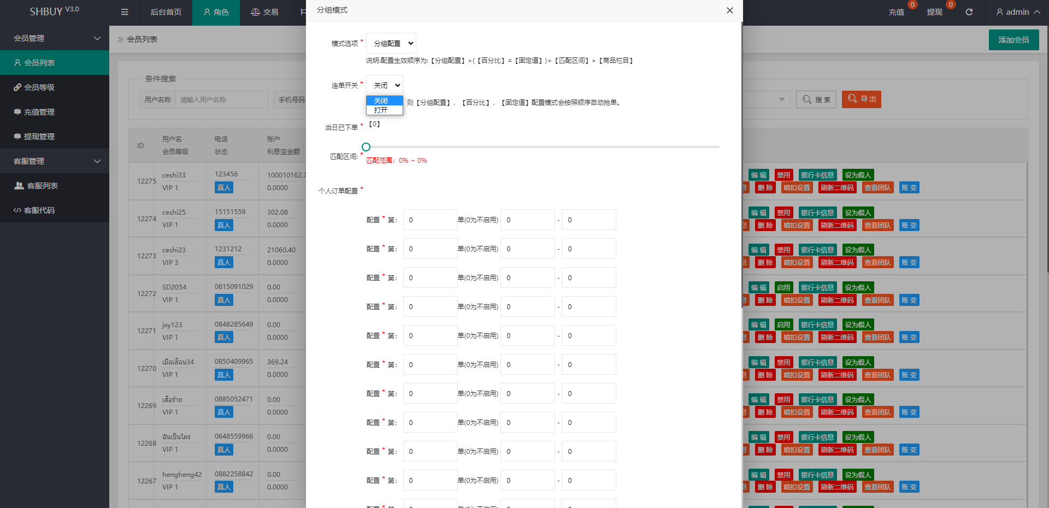The image size is (1049, 508).
Task: Click the sidebar collapse hamburger icon
Action: [x=125, y=12]
